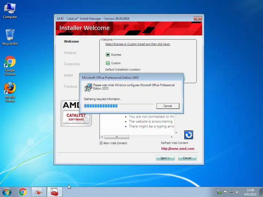Image resolution: width=263 pixels, height=197 pixels.
Task: Select the Customize step in sidebar
Action: 72,64
